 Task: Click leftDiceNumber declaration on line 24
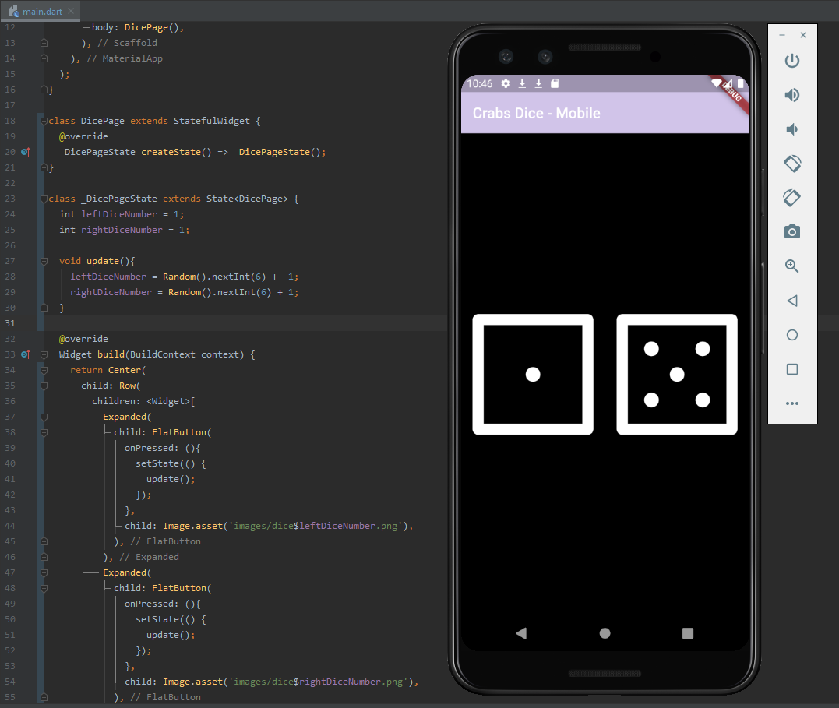coord(118,214)
